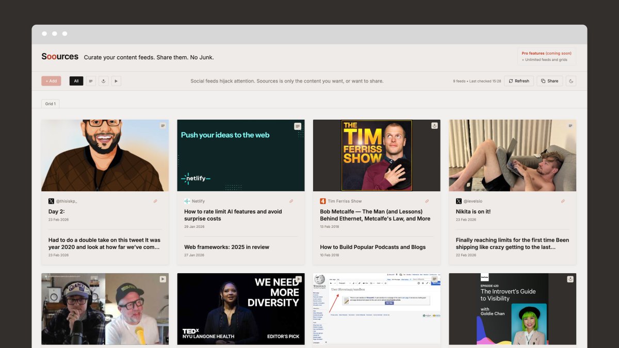Select the All filter
Image resolution: width=619 pixels, height=348 pixels.
click(76, 81)
